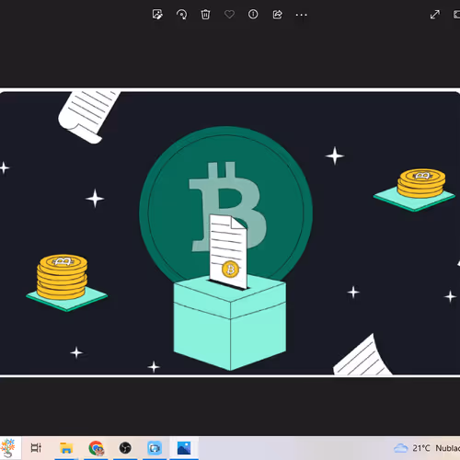Enter full screen with diagonal arrows icon
The height and width of the screenshot is (460, 460).
435,15
